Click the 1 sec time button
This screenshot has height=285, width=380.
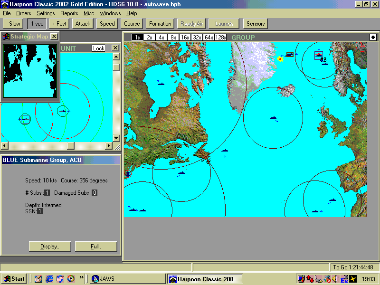(x=37, y=24)
